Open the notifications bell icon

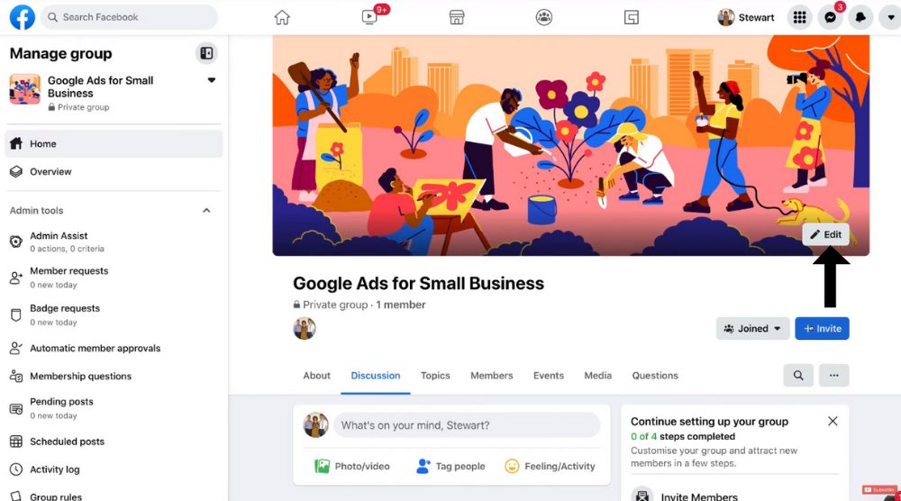pos(860,17)
